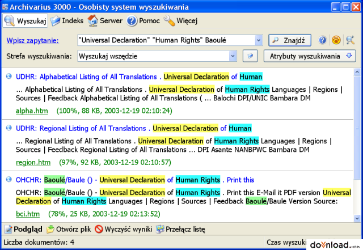Click the Wpisz zapytanie link
The image size is (363, 250).
pyautogui.click(x=33, y=40)
